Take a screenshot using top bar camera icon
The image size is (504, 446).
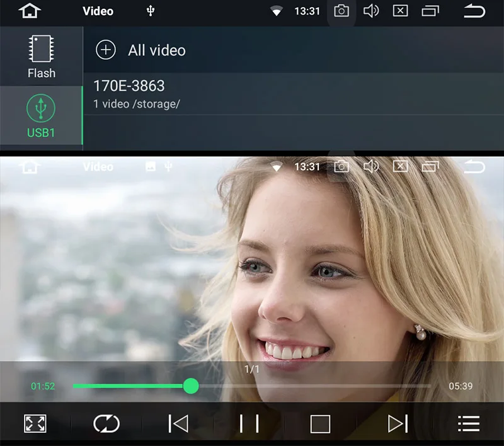tap(341, 11)
